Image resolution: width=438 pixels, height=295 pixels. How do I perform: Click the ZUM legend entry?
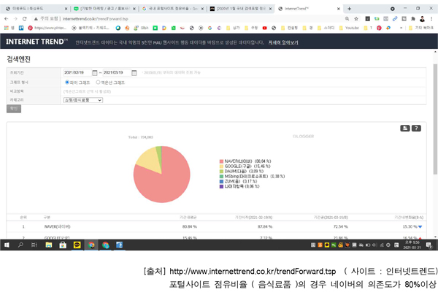click(x=238, y=182)
